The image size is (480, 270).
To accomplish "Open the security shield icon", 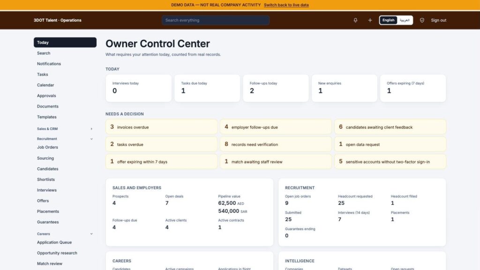I will coord(422,20).
